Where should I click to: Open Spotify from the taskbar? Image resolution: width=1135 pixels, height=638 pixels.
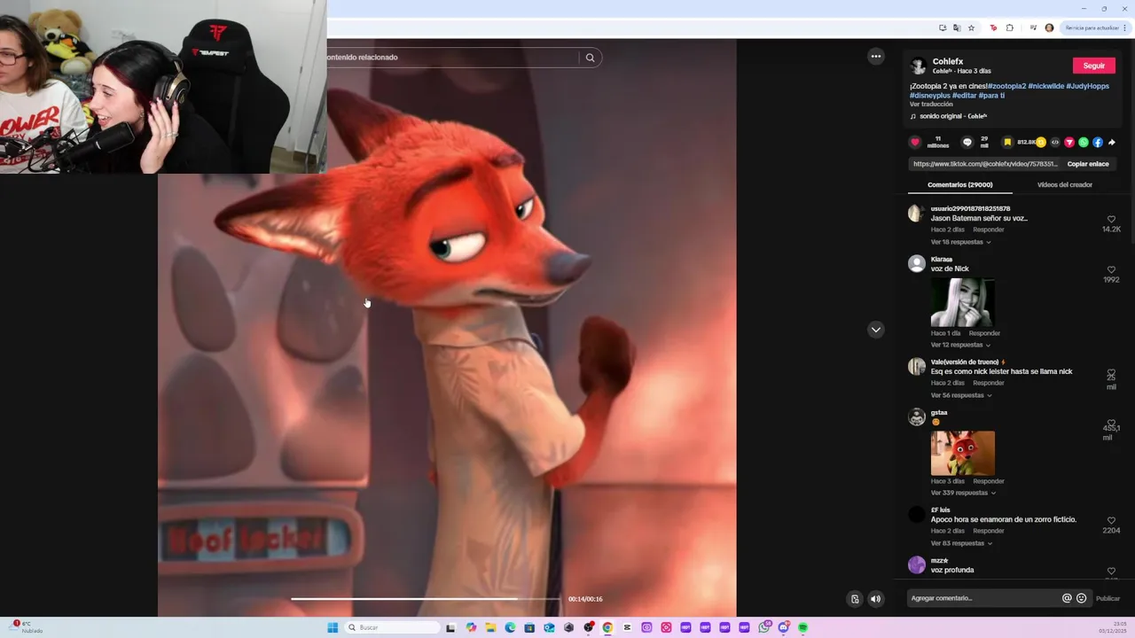[802, 627]
